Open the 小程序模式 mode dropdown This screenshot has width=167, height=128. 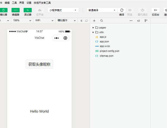point(63,10)
